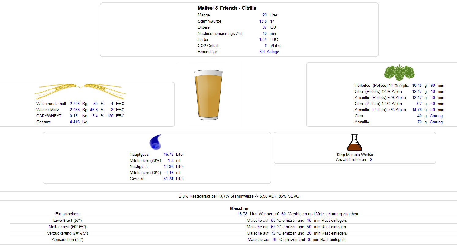Click Gärung link in the Amarillo dry-hop row

(x=436, y=122)
